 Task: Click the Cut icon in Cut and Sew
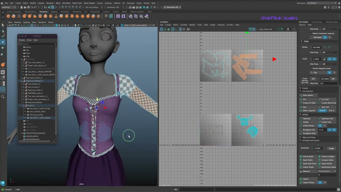[x=301, y=99]
